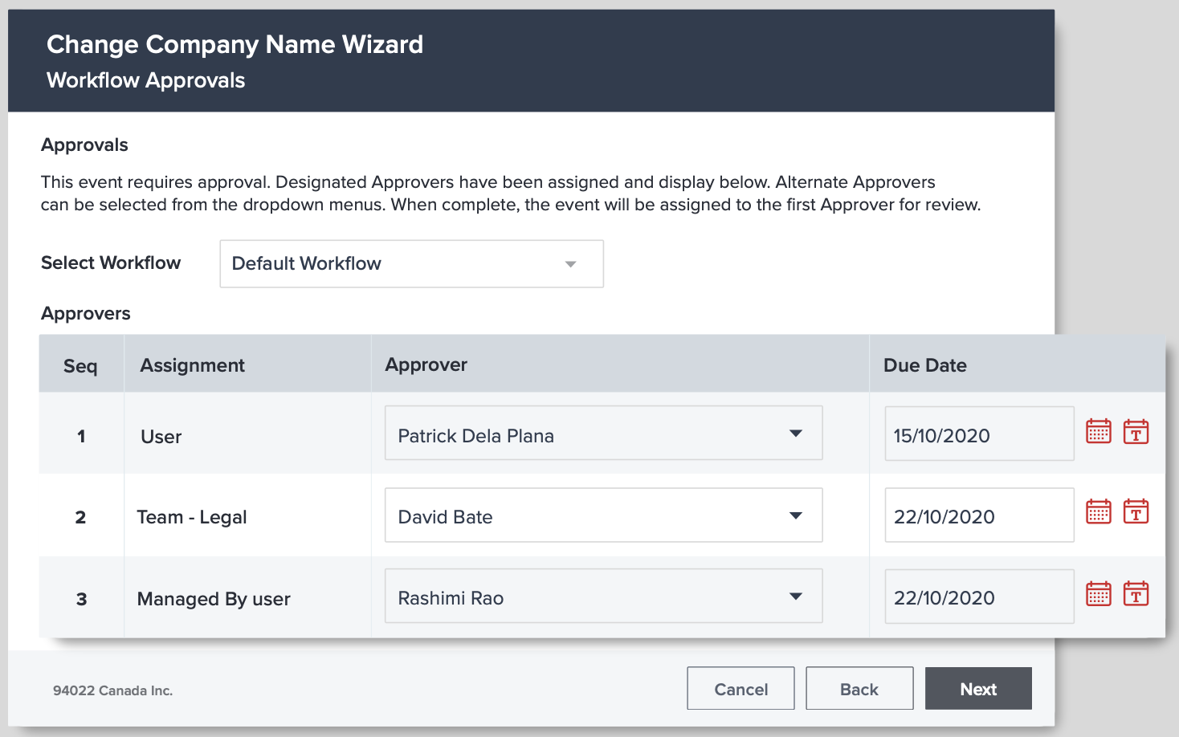Proceed with the Next button
Image resolution: width=1179 pixels, height=737 pixels.
pos(978,689)
